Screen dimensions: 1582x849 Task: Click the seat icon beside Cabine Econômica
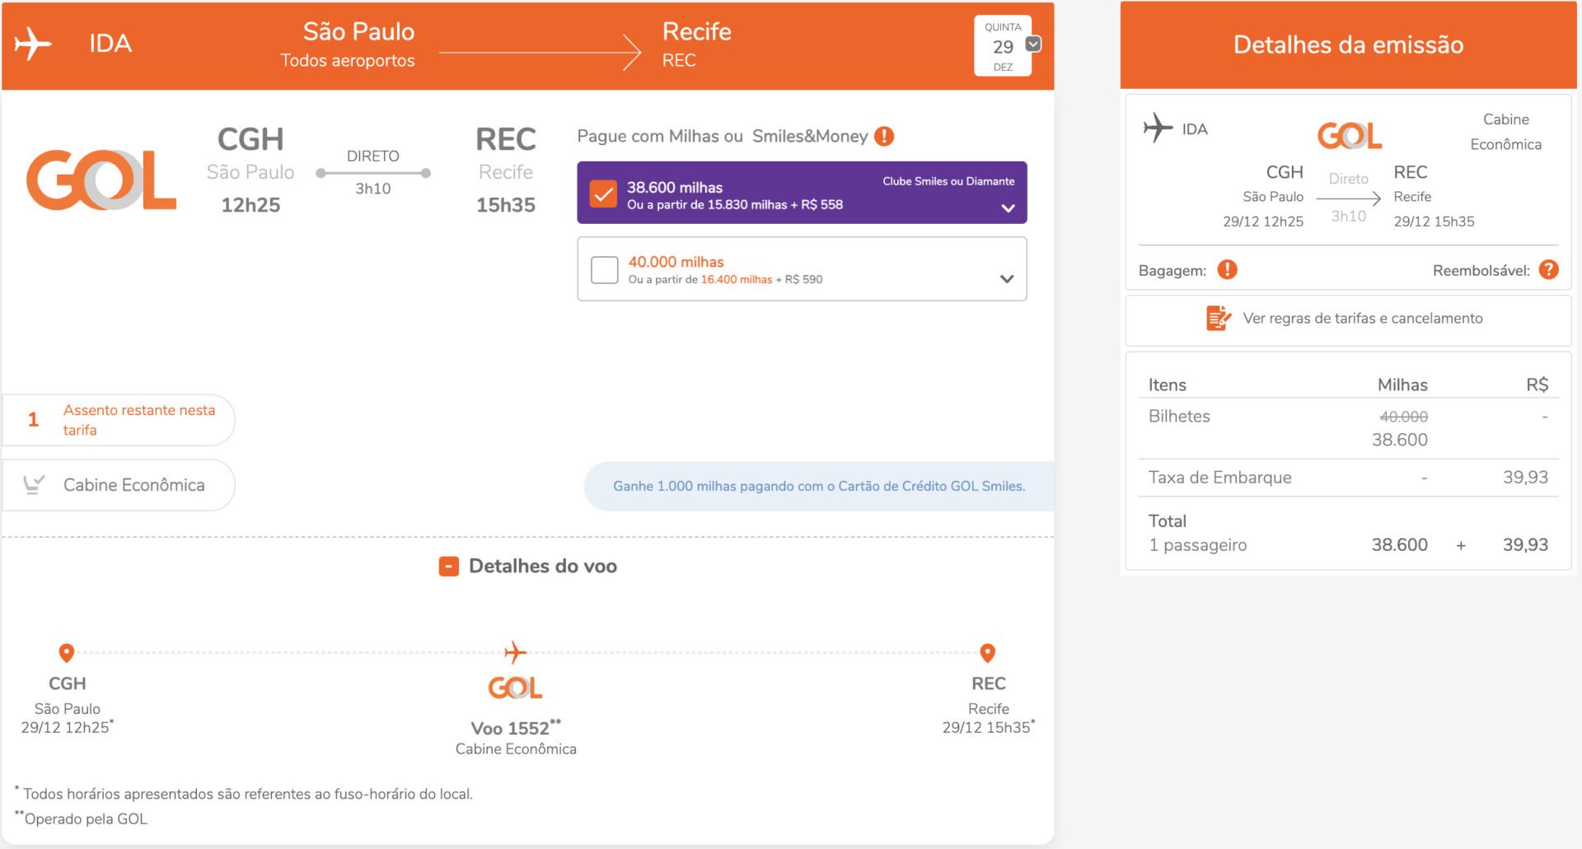tap(34, 484)
